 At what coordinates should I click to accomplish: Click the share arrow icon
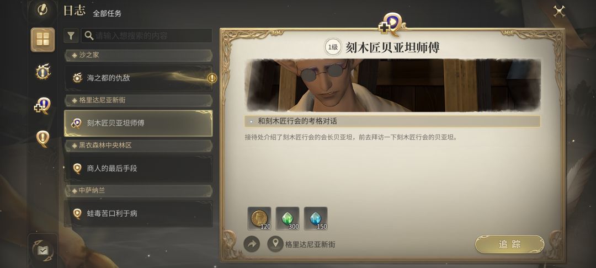252,244
